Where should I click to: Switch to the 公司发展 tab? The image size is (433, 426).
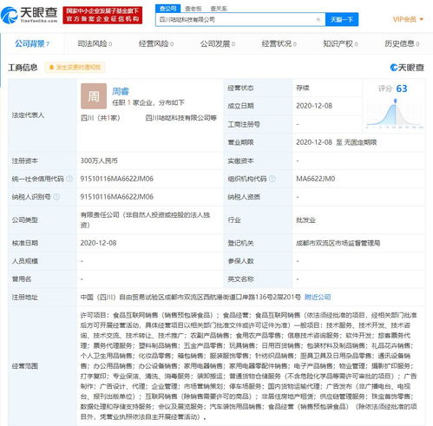pos(218,43)
